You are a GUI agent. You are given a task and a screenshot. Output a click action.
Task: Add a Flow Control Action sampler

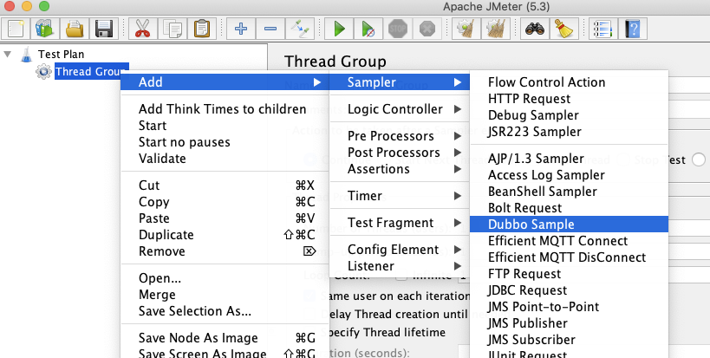569,82
